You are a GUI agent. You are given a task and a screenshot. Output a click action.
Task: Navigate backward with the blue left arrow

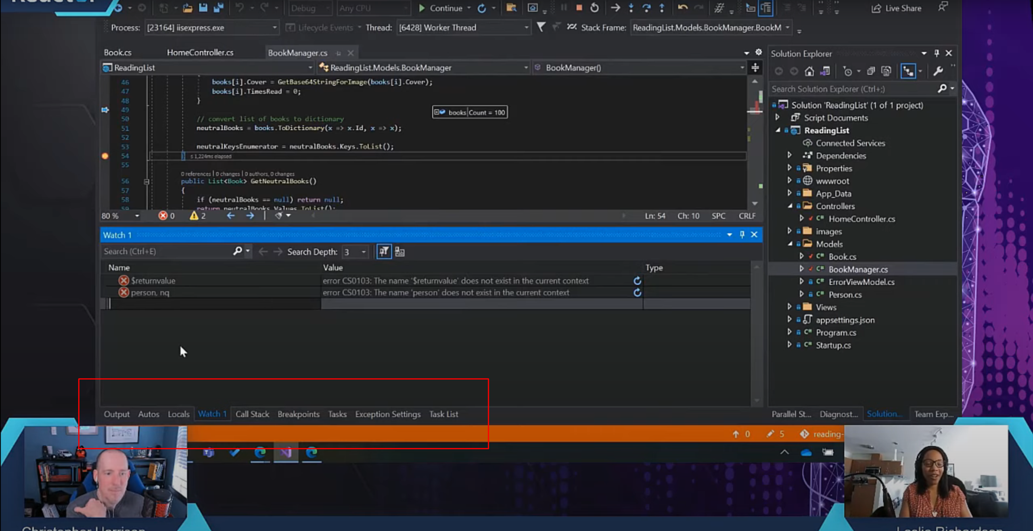coord(230,216)
